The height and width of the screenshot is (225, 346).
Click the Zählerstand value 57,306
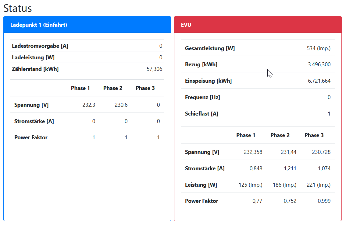154,69
